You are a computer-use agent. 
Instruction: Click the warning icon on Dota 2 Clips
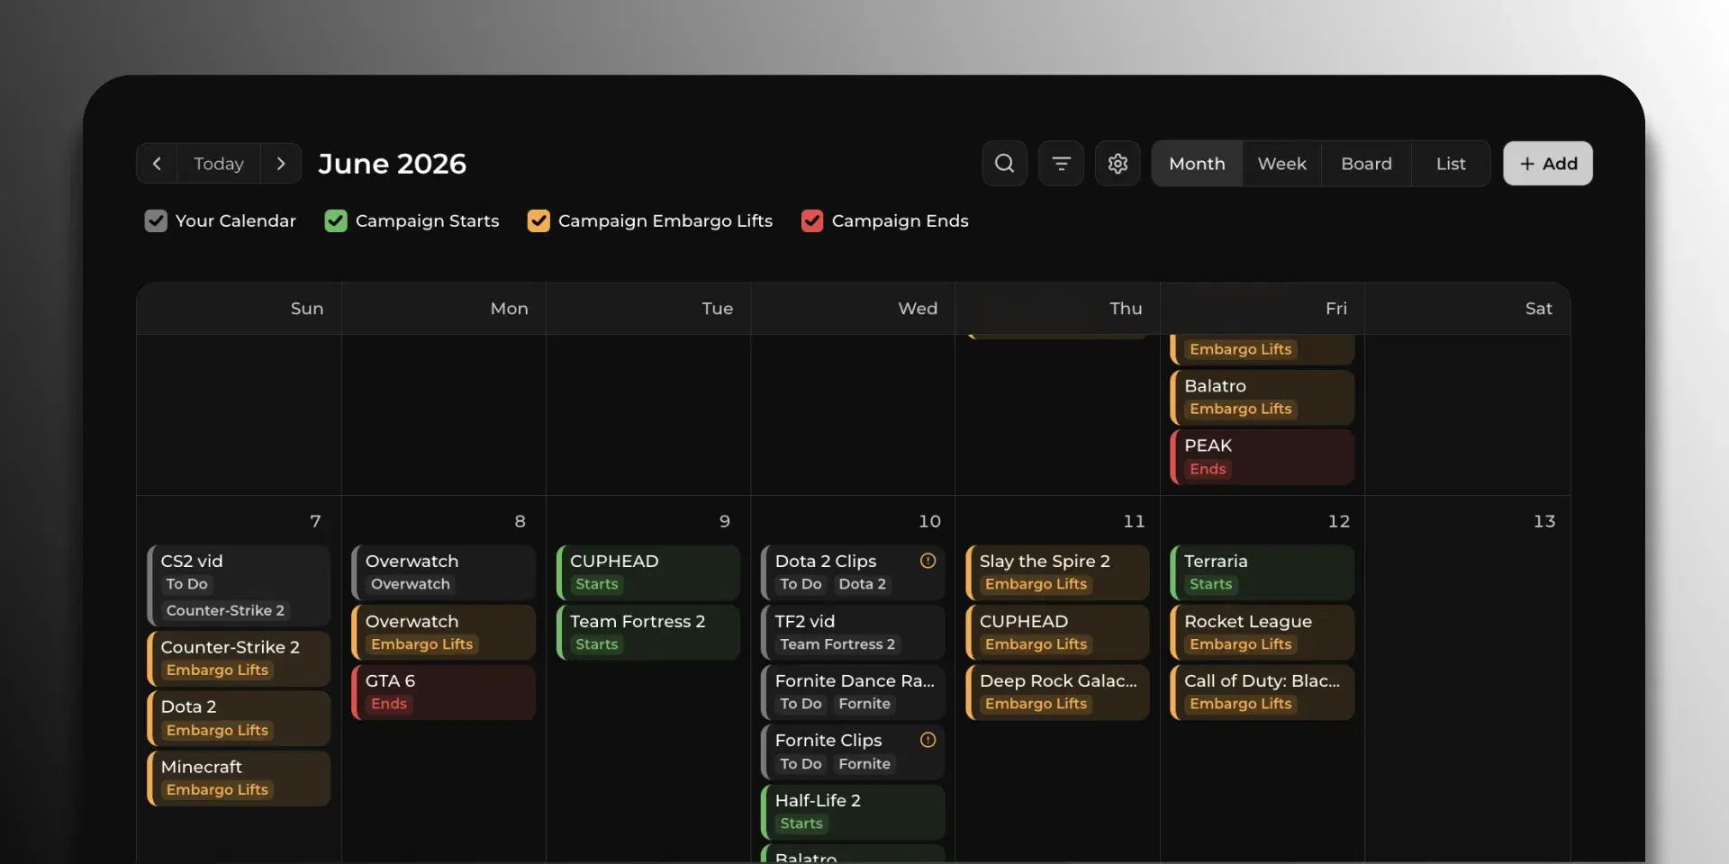[928, 561]
